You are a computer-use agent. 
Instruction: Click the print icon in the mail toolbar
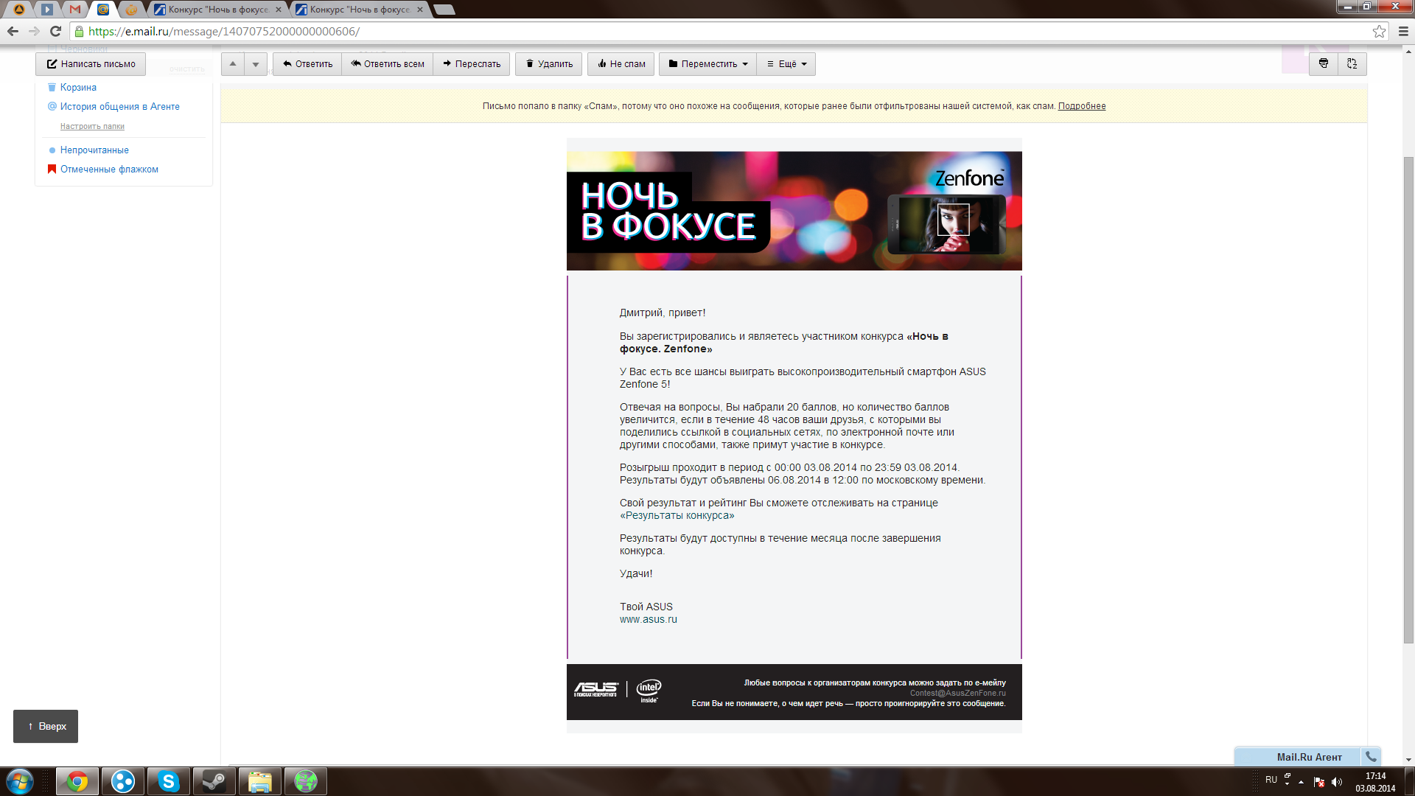1324,64
